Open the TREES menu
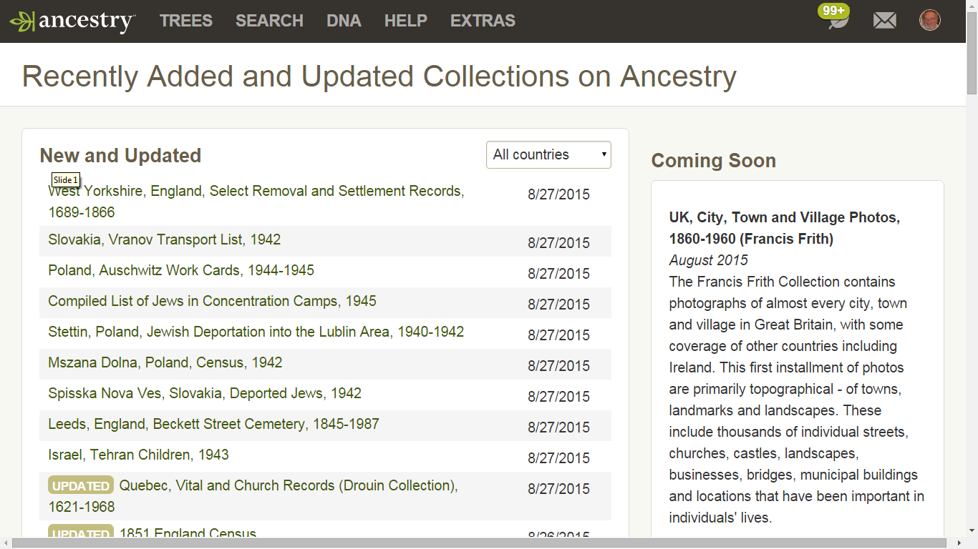The image size is (978, 549). click(185, 21)
